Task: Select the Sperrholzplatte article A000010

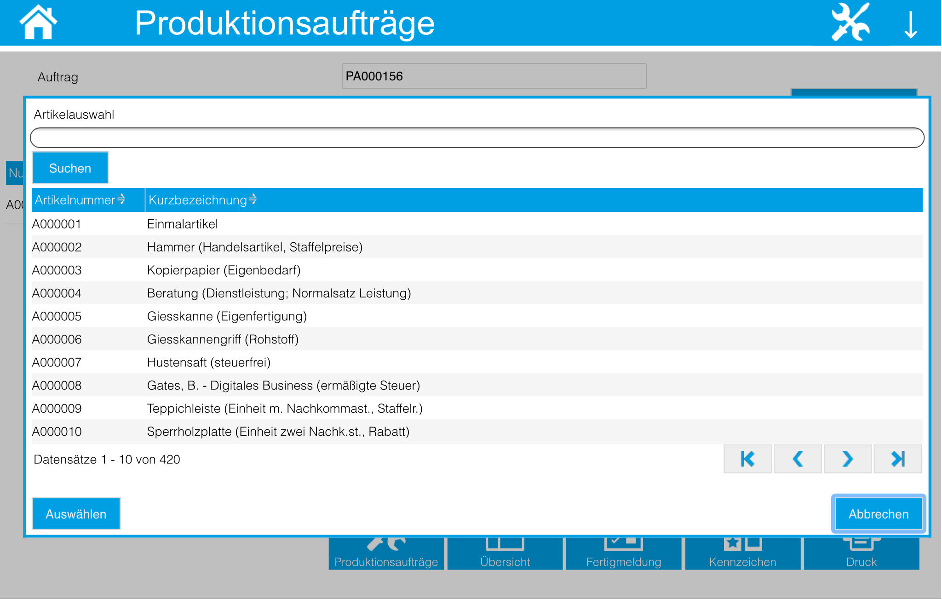Action: (278, 432)
